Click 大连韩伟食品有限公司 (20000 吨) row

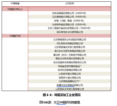tap(69, 24)
